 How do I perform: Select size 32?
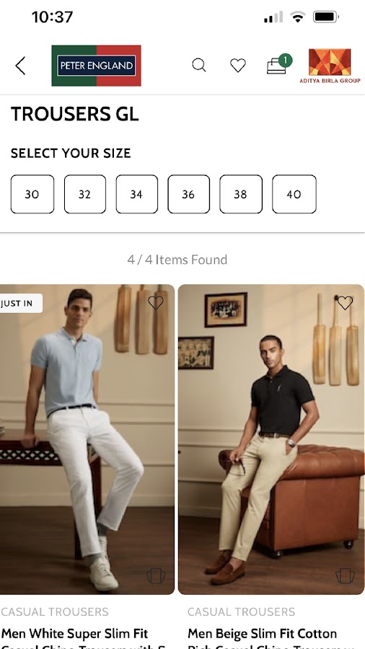click(85, 194)
